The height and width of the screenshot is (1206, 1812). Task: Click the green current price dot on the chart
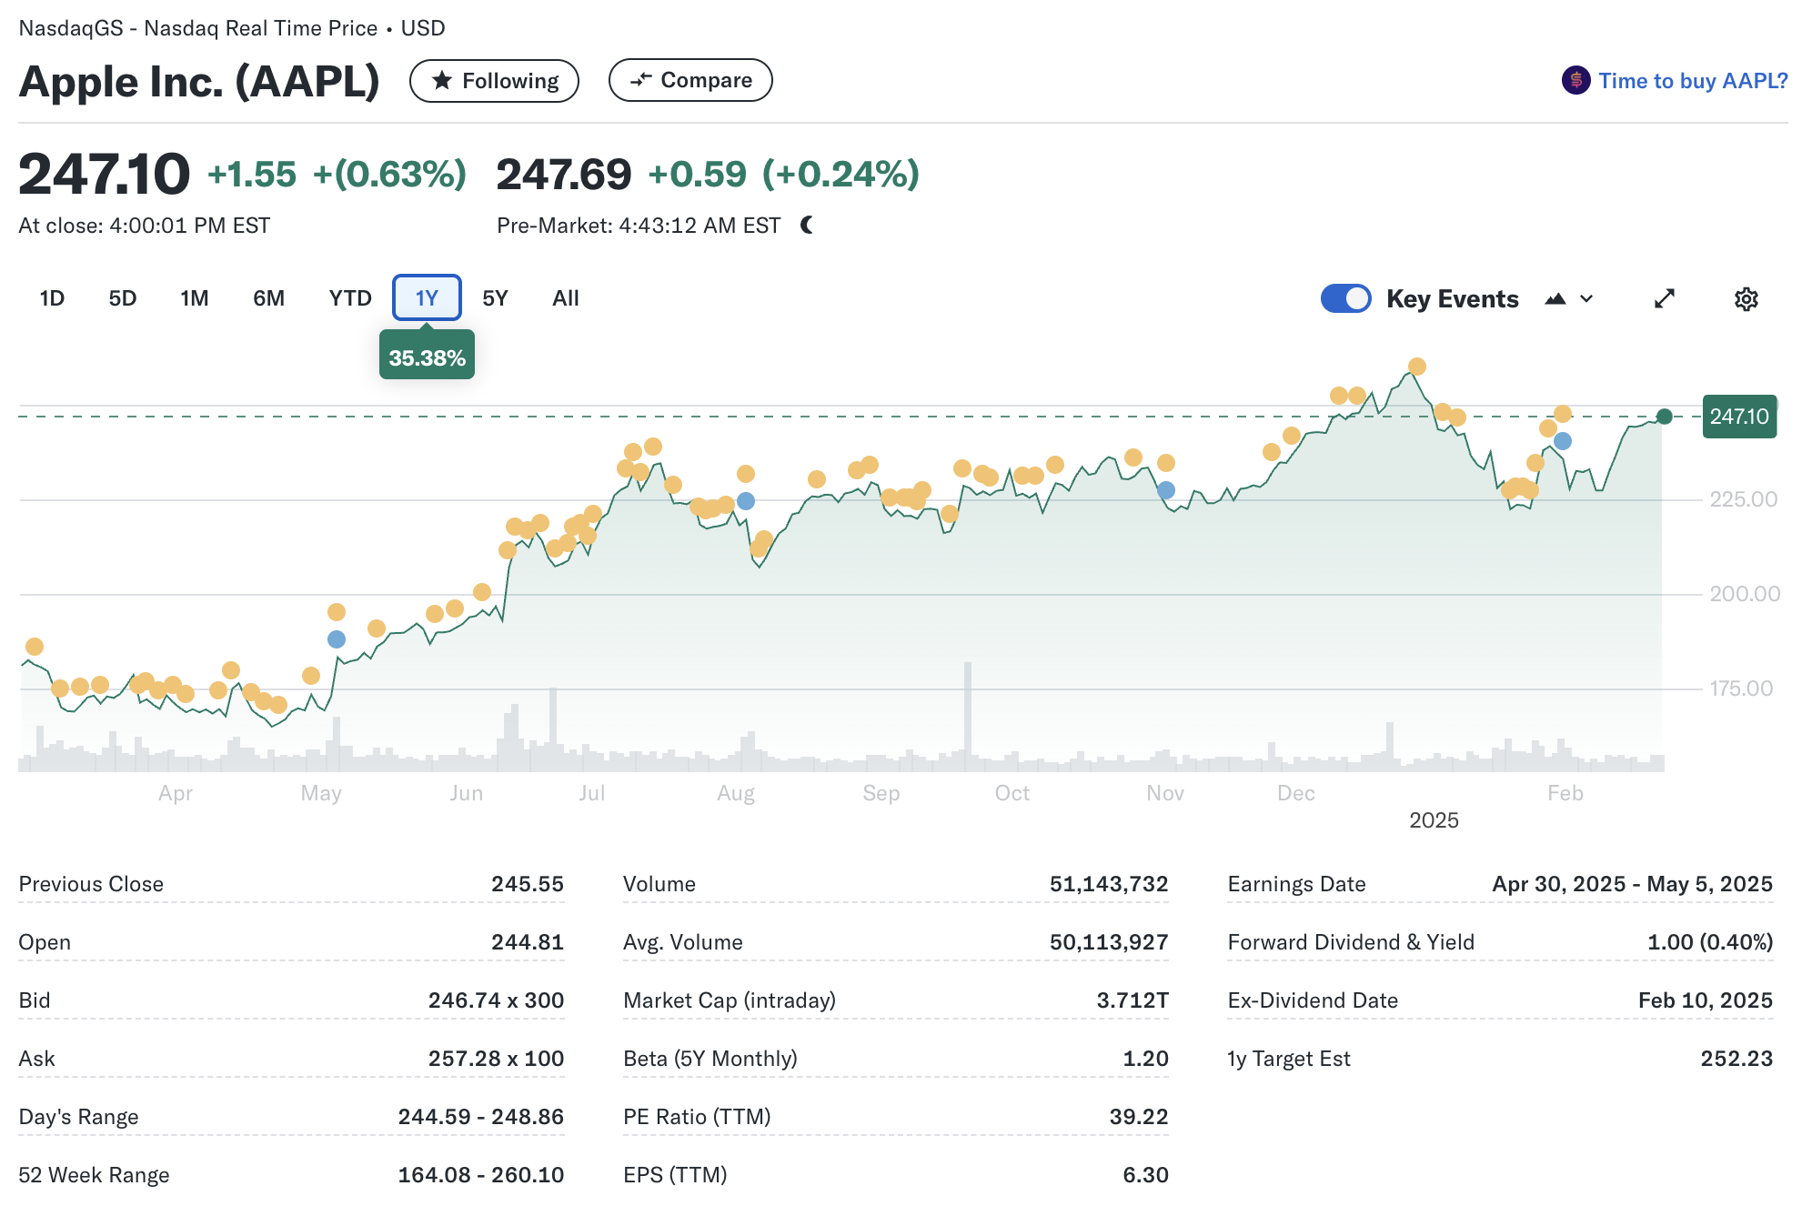(1664, 417)
